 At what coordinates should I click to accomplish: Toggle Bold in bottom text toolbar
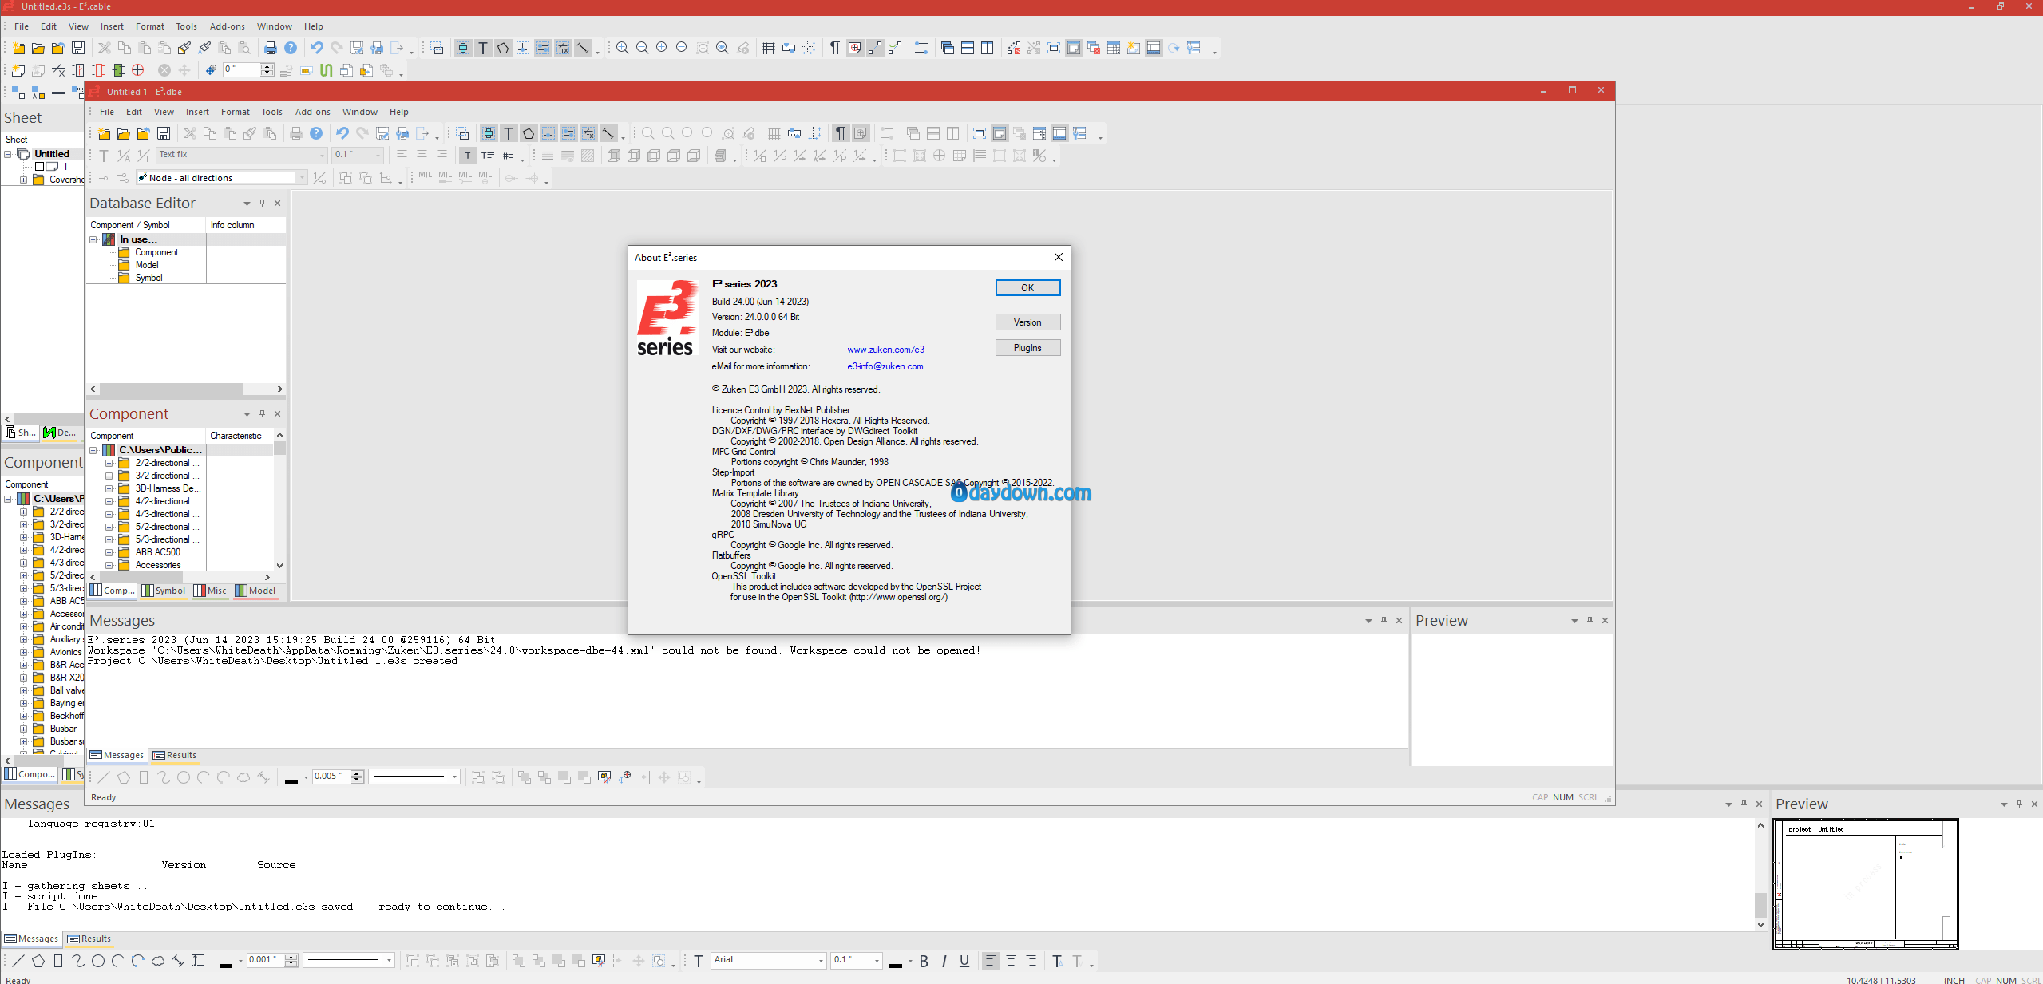click(924, 961)
